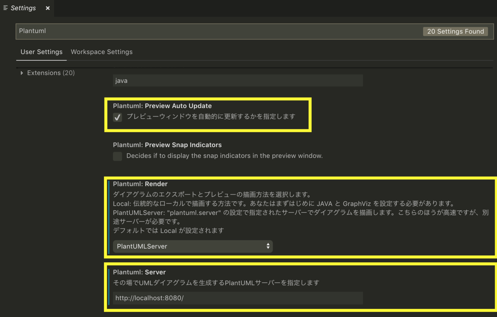Select Extensions (20) in the settings tree
The height and width of the screenshot is (317, 497).
pos(51,73)
